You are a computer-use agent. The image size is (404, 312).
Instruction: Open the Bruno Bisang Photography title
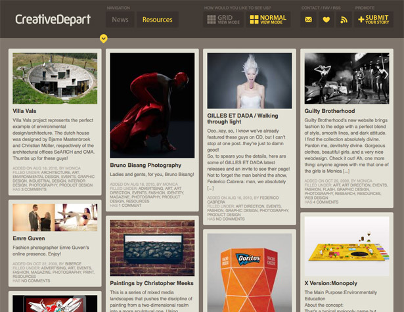146,165
